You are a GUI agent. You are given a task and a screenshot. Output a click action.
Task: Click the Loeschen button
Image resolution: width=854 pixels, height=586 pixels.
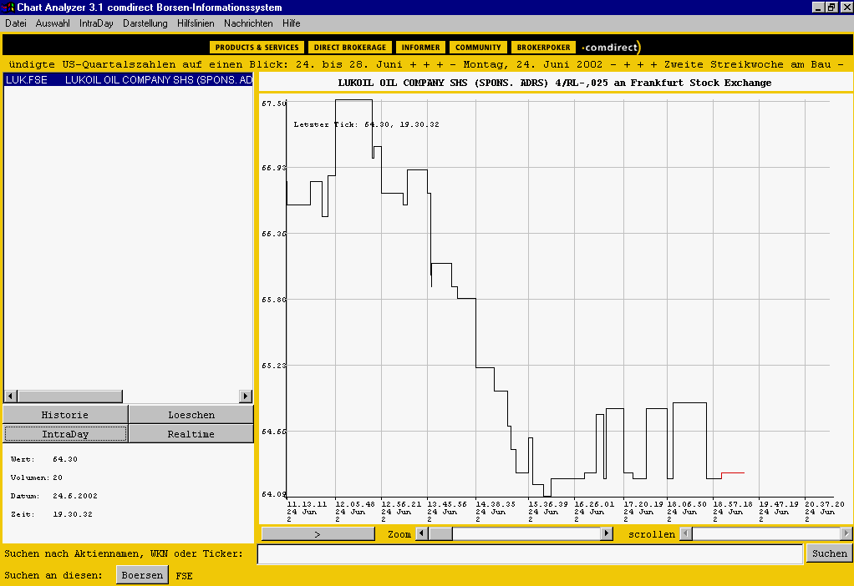[191, 415]
